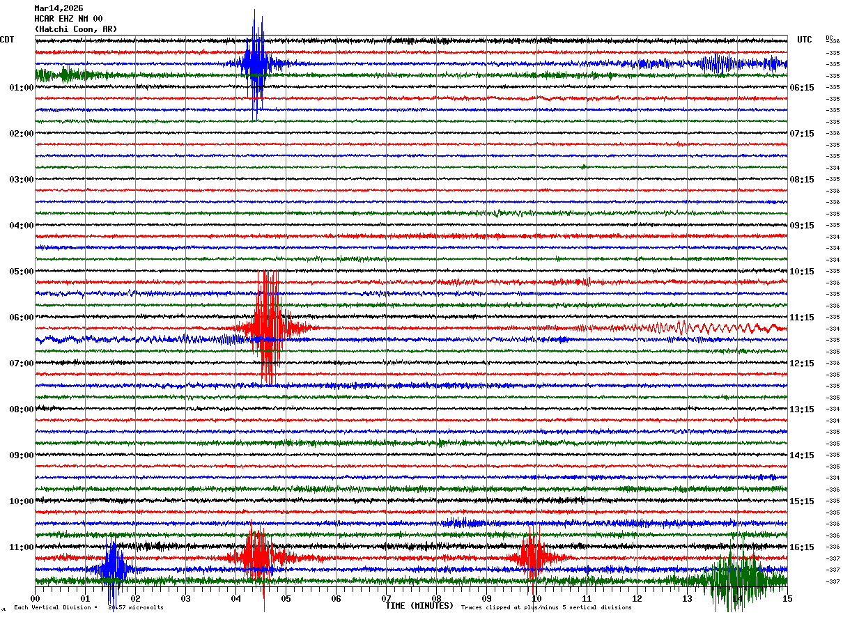
Task: Click the date label Mar14,2026
Action: 59,8
